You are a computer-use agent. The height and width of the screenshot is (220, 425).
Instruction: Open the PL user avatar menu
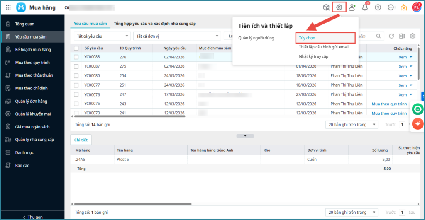(x=416, y=7)
